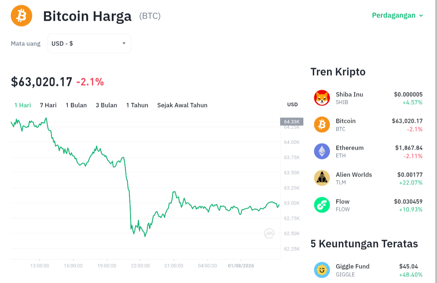Open the Alien Worlds coin name link
Viewport: 437px width, 283px height.
click(x=354, y=174)
